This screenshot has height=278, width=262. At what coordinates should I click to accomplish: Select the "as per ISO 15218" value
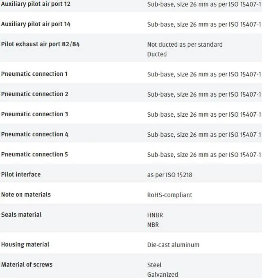click(x=169, y=175)
